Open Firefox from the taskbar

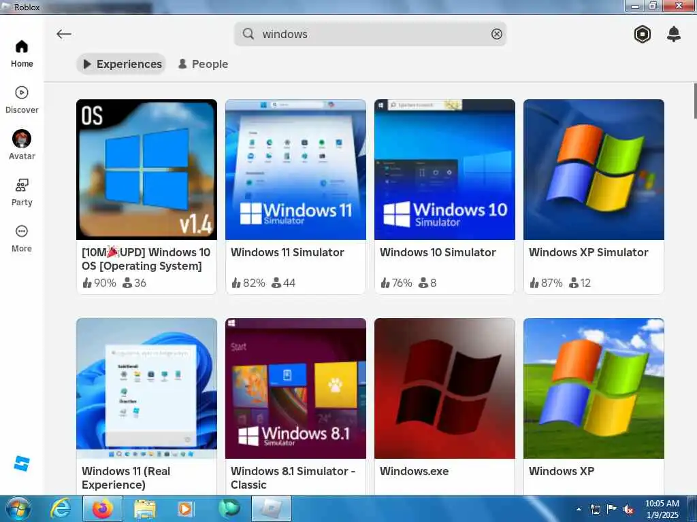point(103,508)
